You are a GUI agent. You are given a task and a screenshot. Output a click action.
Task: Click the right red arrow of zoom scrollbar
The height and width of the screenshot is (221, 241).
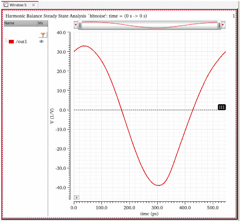pos(223,25)
